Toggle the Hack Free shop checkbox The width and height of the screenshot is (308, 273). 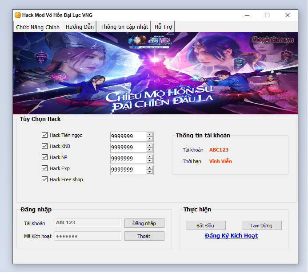tap(44, 179)
